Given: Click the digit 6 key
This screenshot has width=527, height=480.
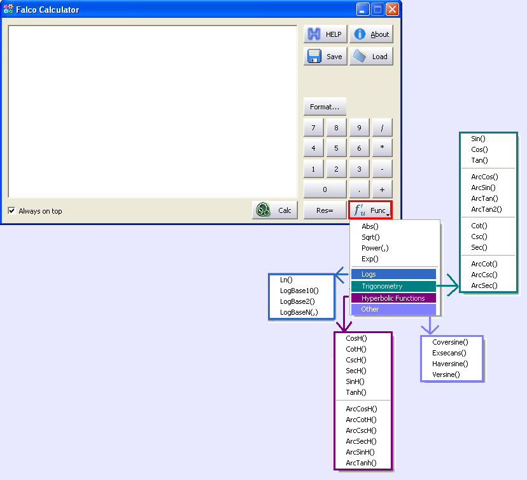Looking at the screenshot, I should point(359,148).
